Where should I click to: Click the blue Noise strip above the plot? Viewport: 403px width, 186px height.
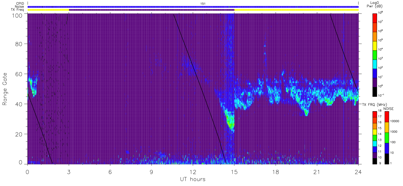pyautogui.click(x=193, y=7)
